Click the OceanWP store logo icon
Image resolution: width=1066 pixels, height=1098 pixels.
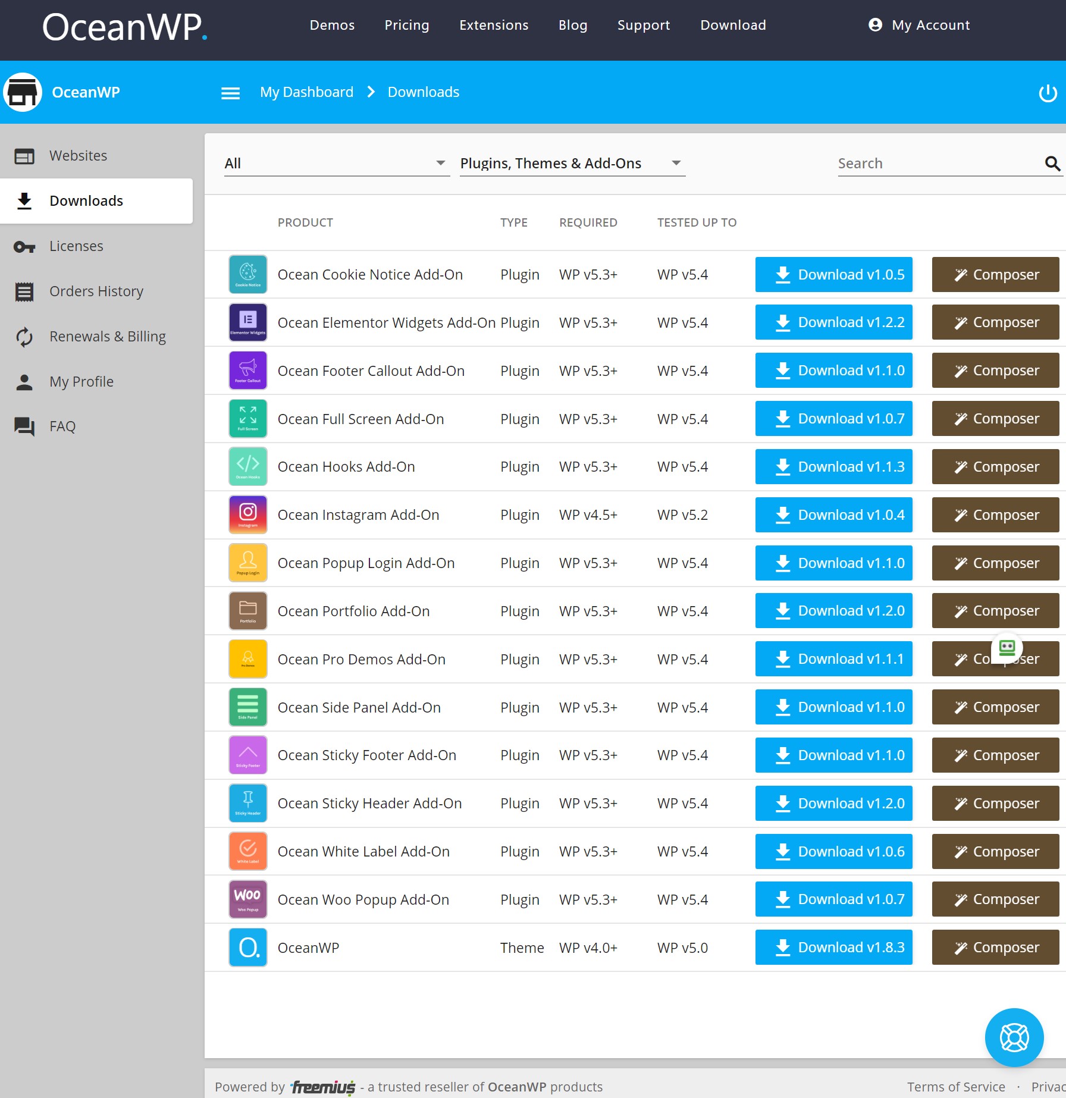(x=23, y=92)
